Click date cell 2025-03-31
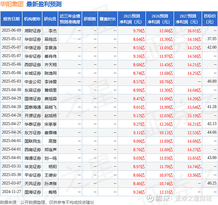 pyautogui.click(x=11, y=166)
